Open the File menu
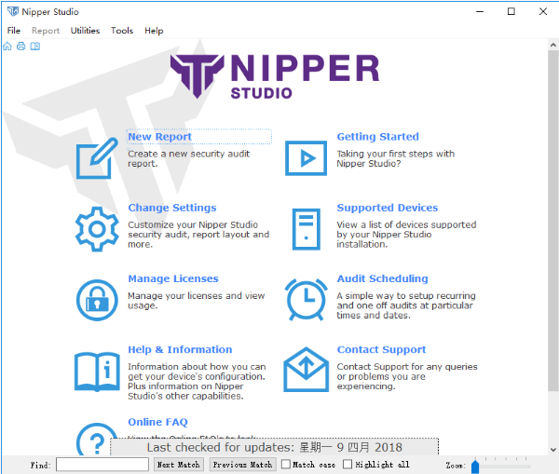The image size is (559, 474). (x=14, y=31)
